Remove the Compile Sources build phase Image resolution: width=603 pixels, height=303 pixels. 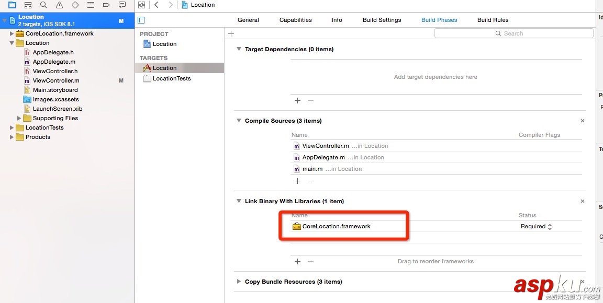(x=583, y=121)
